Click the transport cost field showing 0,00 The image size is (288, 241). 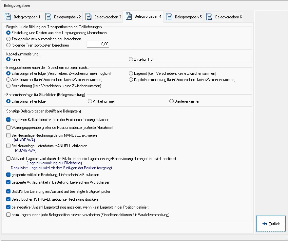pyautogui.click(x=98, y=44)
